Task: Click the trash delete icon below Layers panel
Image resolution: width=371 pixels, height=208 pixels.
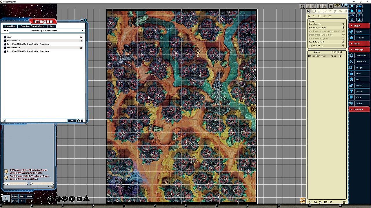Action: click(344, 202)
